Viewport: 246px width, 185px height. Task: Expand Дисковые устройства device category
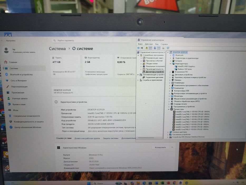(170, 75)
